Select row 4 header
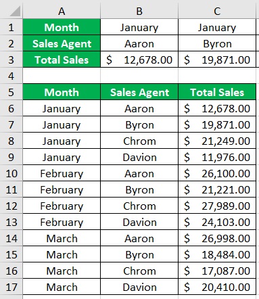Screen dimensions: 259x299 pos(11,76)
